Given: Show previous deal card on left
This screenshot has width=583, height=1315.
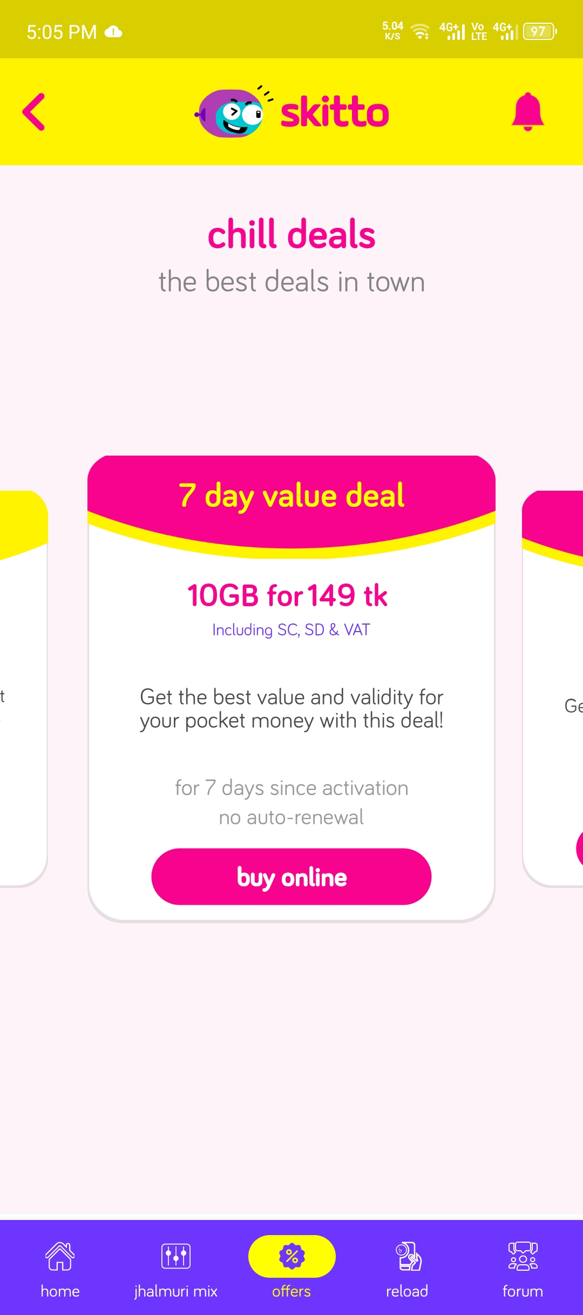Looking at the screenshot, I should pyautogui.click(x=24, y=688).
